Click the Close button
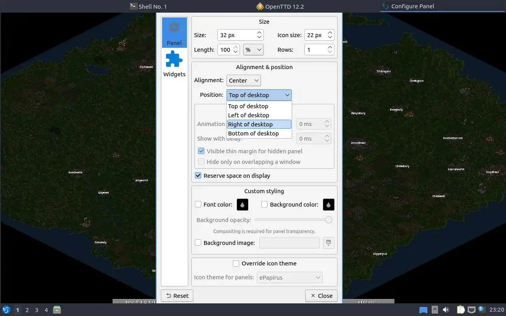This screenshot has height=316, width=506. coord(321,295)
